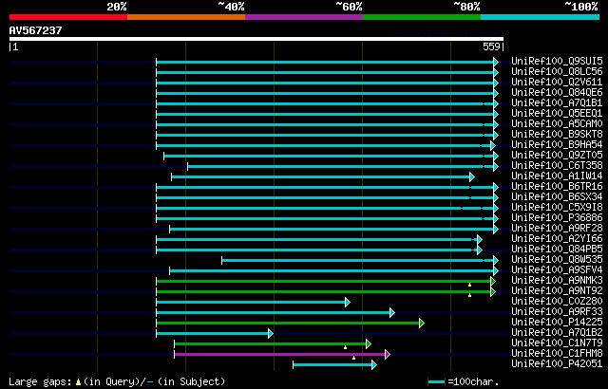Click the yellow query gap marker under A9NT92

click(469, 295)
